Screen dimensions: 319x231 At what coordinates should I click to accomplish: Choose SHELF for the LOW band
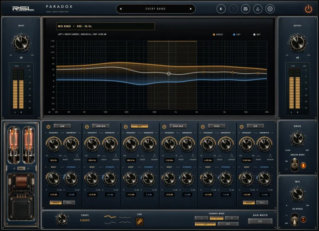coord(56,202)
